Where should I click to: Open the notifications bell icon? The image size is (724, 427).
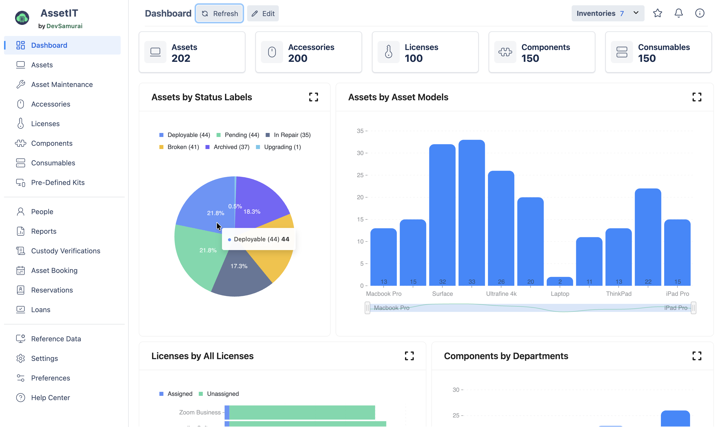(x=678, y=13)
